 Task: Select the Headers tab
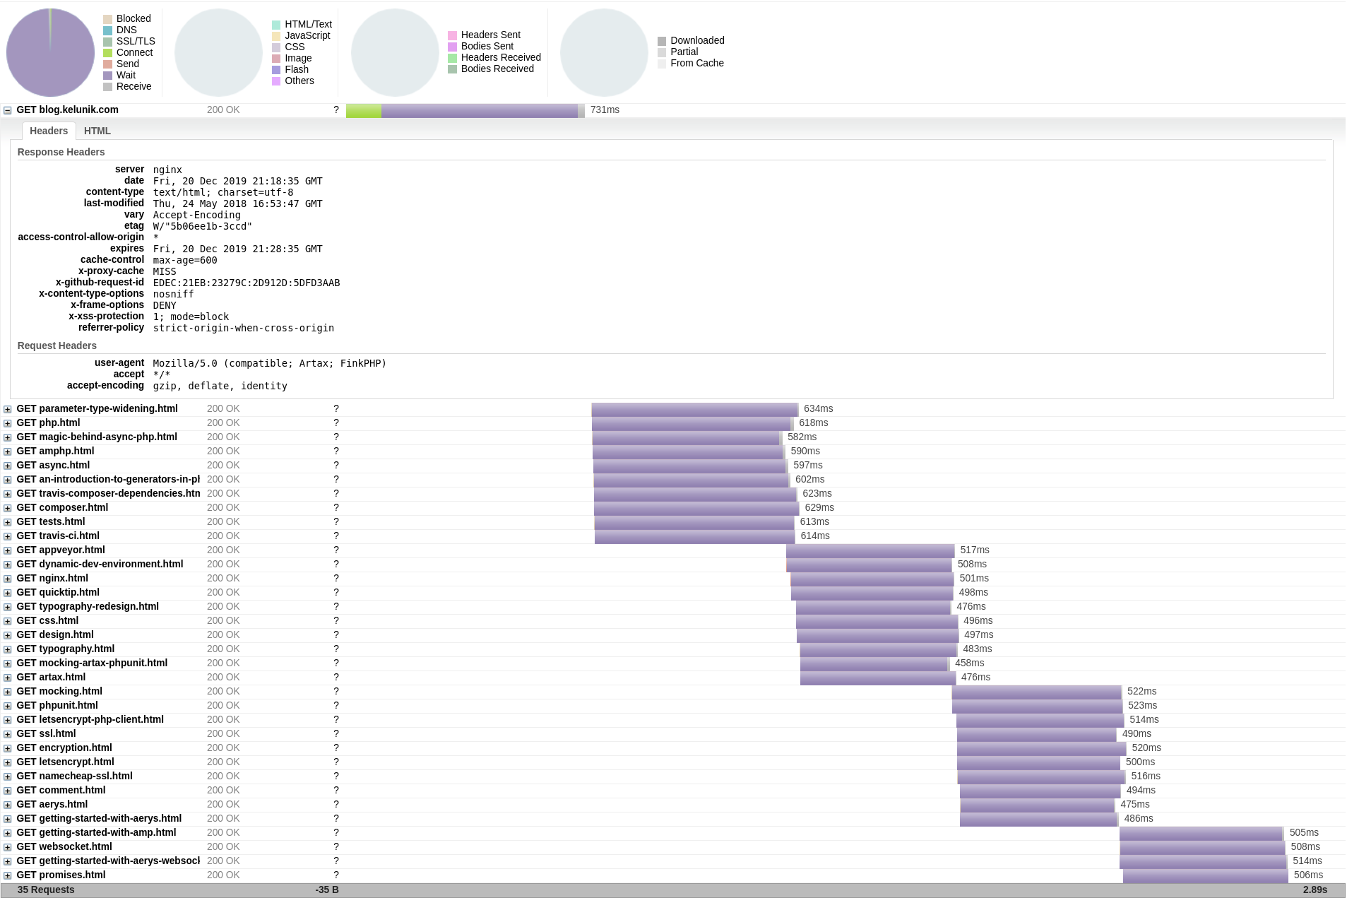point(49,131)
